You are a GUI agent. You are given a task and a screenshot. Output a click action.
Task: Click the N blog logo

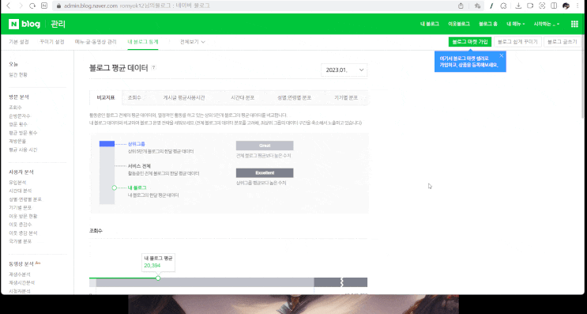tap(24, 24)
